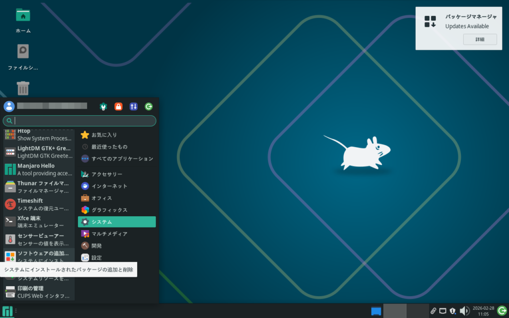Click the Manjaro start menu button on panel
The height and width of the screenshot is (318, 509).
pos(8,311)
